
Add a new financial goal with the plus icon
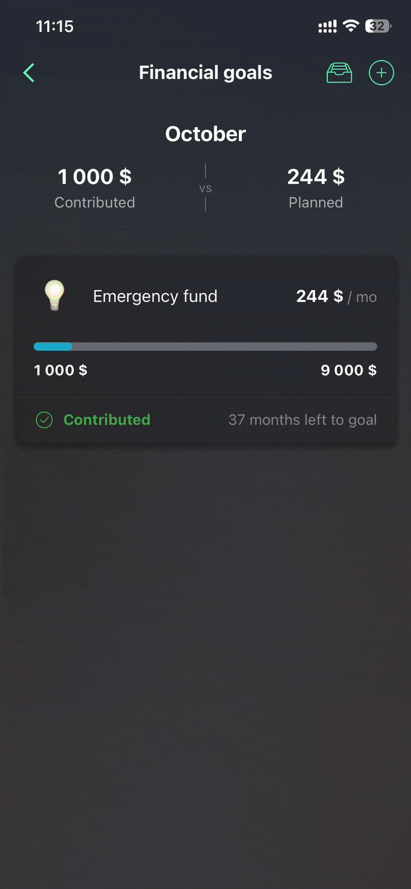(x=381, y=73)
